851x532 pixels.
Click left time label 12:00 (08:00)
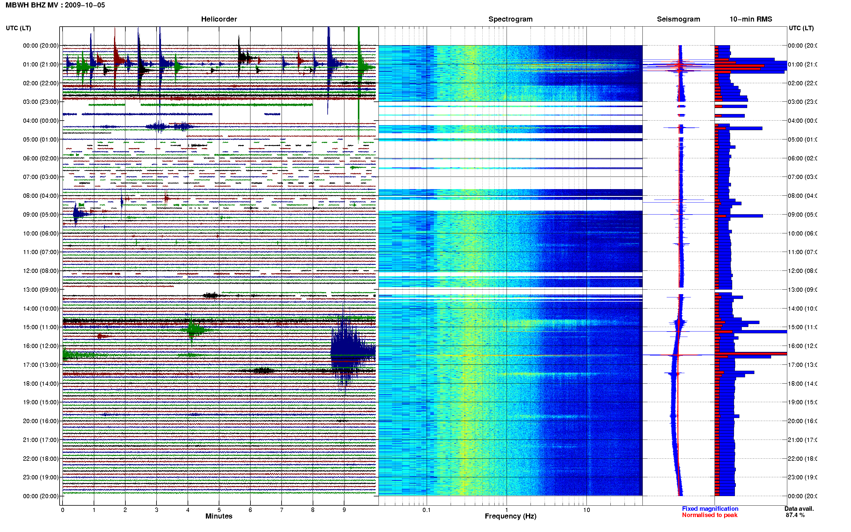(x=41, y=271)
